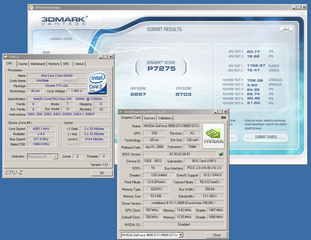Close the CPU-Z window
This screenshot has width=311, height=240.
point(111,57)
